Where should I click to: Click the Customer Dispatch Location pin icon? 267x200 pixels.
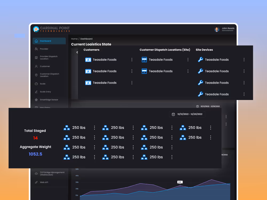click(36, 75)
